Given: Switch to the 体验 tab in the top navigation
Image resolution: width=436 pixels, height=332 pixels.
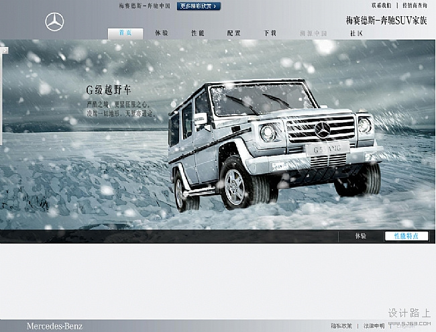Looking at the screenshot, I should click(x=162, y=33).
